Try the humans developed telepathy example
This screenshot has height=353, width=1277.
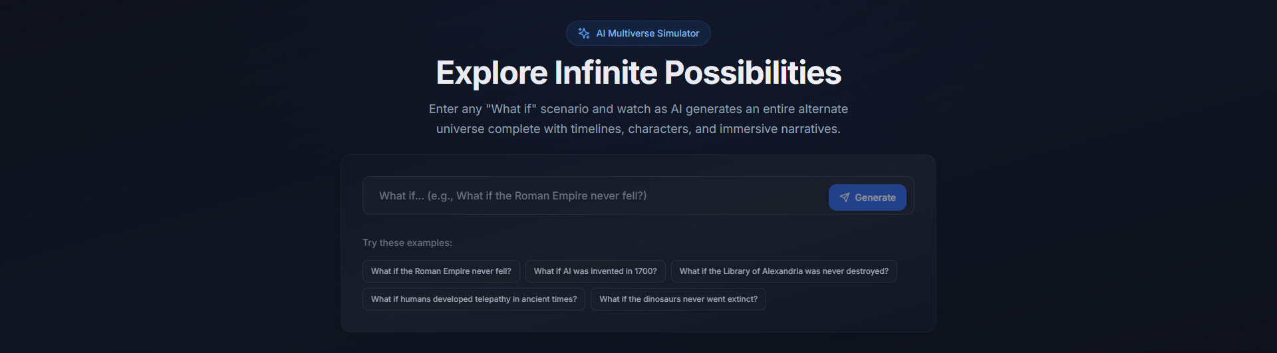click(x=474, y=299)
